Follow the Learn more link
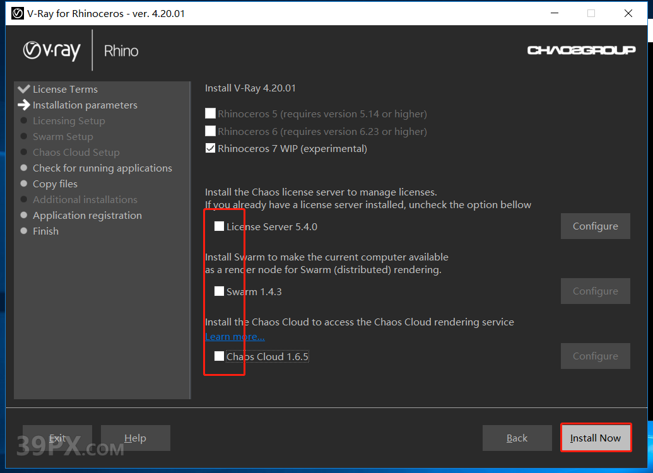653x473 pixels. (235, 337)
